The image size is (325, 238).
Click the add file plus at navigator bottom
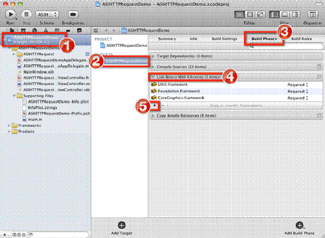point(5,234)
